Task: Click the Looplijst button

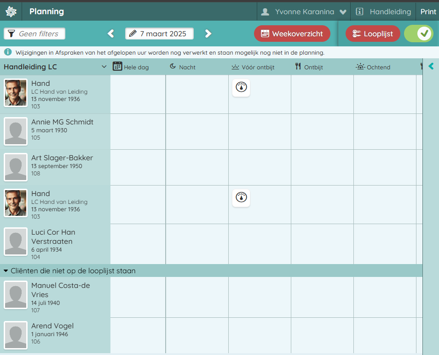Action: click(373, 34)
